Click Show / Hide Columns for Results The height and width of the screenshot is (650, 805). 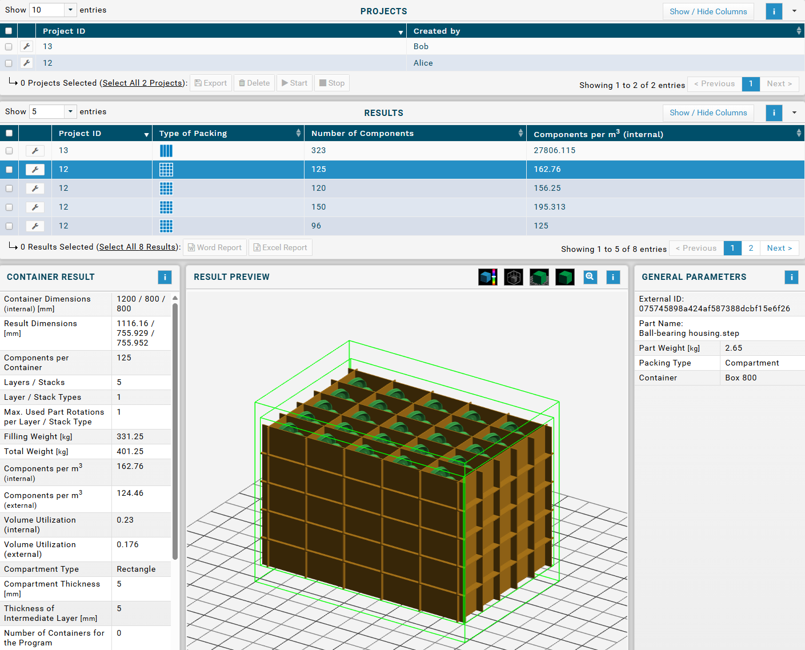coord(708,113)
